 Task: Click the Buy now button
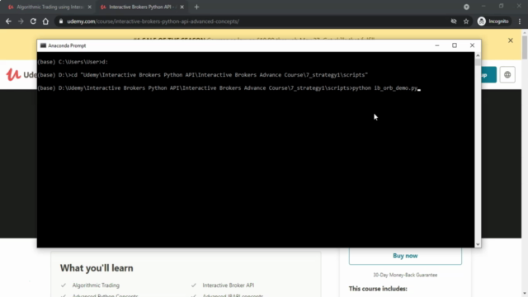405,256
